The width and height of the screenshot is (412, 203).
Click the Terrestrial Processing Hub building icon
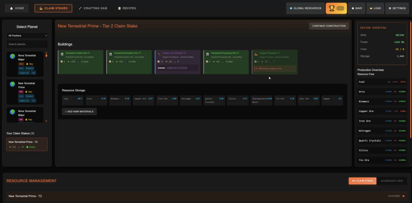coord(208,53)
